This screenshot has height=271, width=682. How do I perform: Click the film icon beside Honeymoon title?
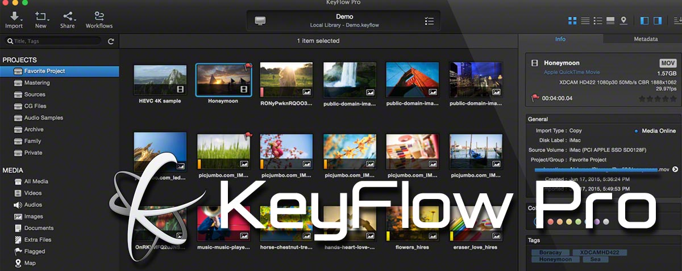point(535,63)
